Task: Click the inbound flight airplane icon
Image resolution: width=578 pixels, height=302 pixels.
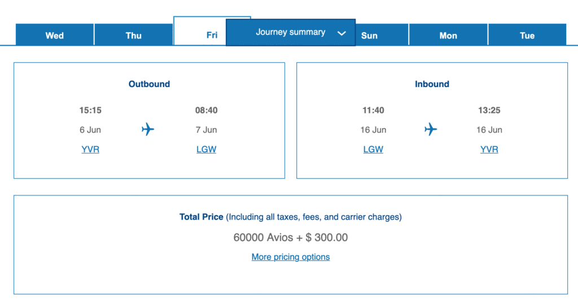Action: click(x=431, y=130)
